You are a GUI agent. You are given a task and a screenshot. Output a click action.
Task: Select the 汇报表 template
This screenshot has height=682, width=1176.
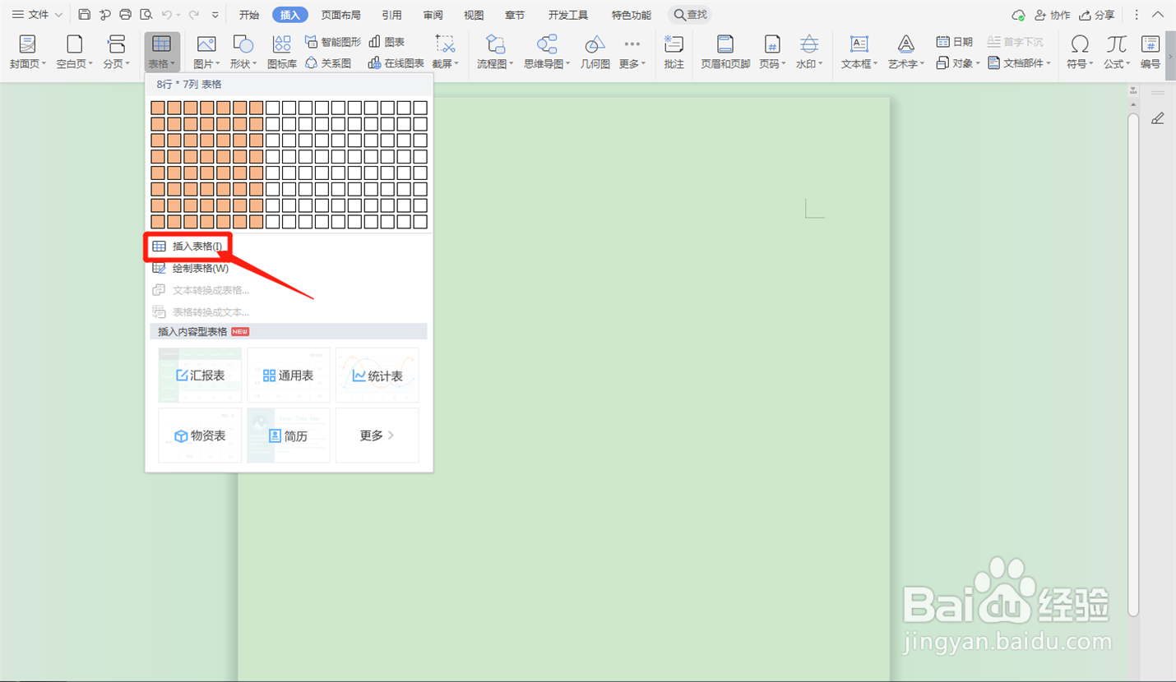tap(200, 375)
